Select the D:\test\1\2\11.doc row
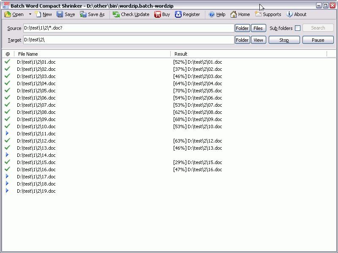Viewport: 338px width, 253px height. 36,134
